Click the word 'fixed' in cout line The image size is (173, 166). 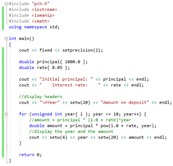tap(46, 50)
